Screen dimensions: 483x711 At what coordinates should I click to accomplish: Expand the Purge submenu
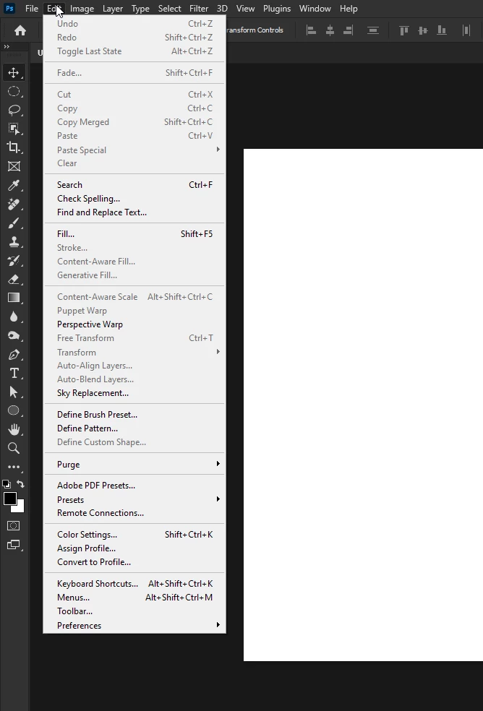point(134,464)
